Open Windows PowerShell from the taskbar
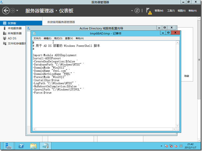This screenshot has height=151, width=202. point(21,146)
